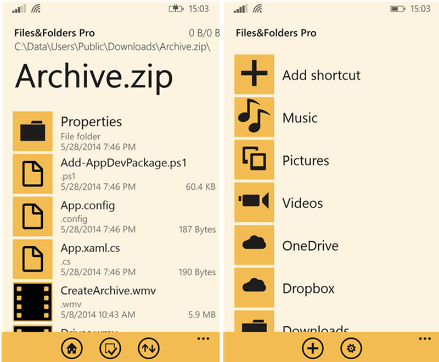Select App.xaml.cs file name
Screen dimensions: 439x362
90,248
